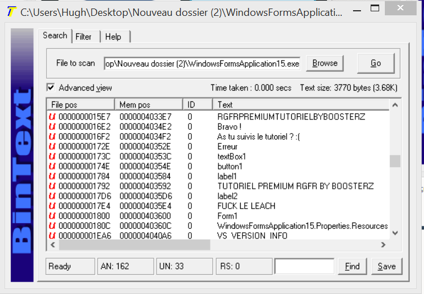Maximize the BinText window
Screen dimensions: 424x294
point(375,8)
